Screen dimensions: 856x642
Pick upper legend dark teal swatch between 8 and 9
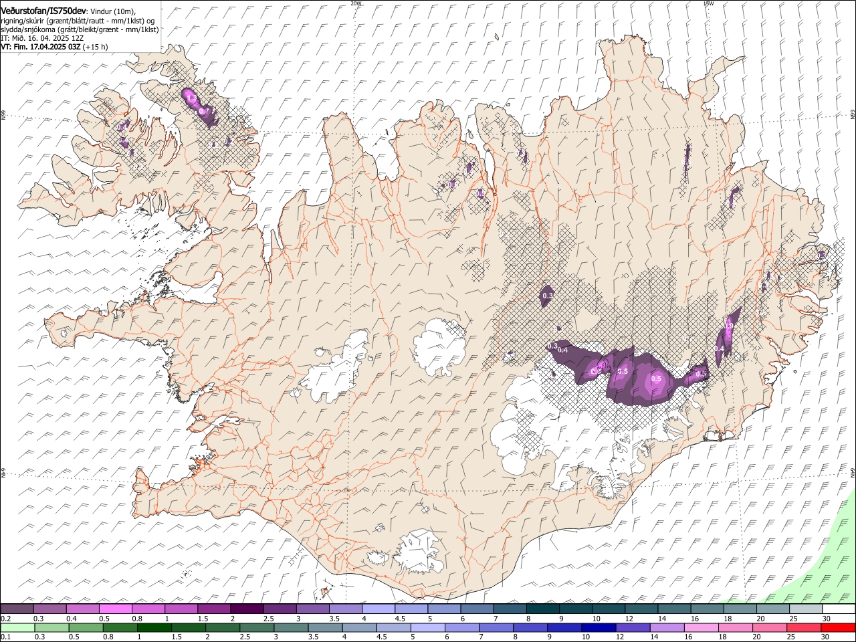pyautogui.click(x=542, y=609)
